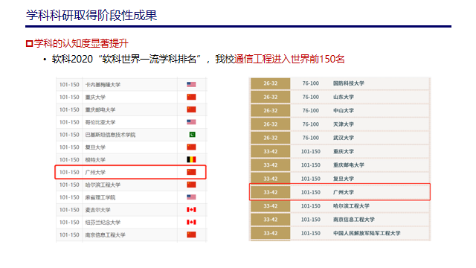
Task: Click the Pakistan flag beside 巴基斯坦信息技术学院
Action: pyautogui.click(x=192, y=134)
